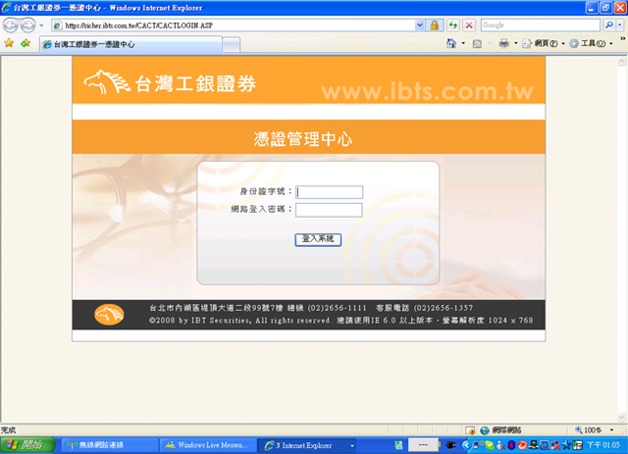The height and width of the screenshot is (454, 628).
Task: Open the Windows 開始 Start menu
Action: (27, 445)
